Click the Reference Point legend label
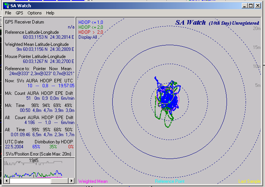Viewport: 265px width, 187px height. (169, 181)
